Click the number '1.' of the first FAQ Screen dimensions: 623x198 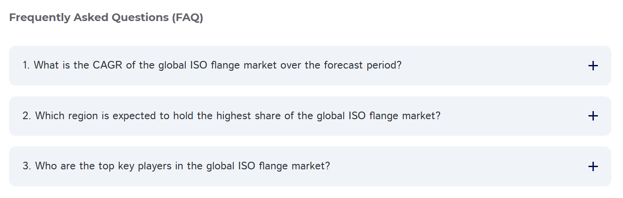[x=26, y=65]
